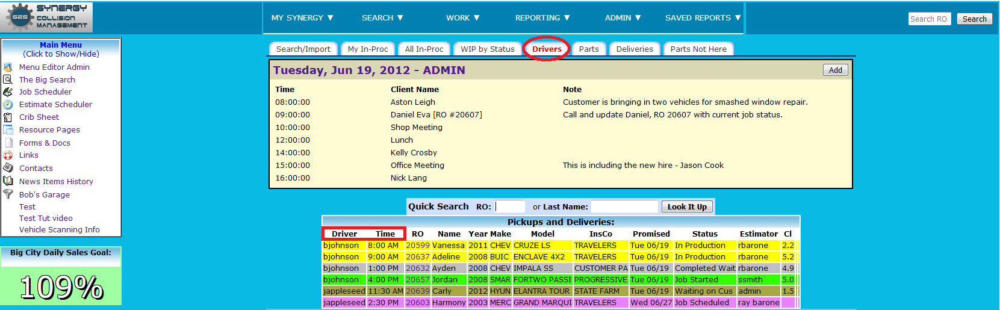Open the Forms & Docs link
1000x310 pixels.
pyautogui.click(x=45, y=143)
